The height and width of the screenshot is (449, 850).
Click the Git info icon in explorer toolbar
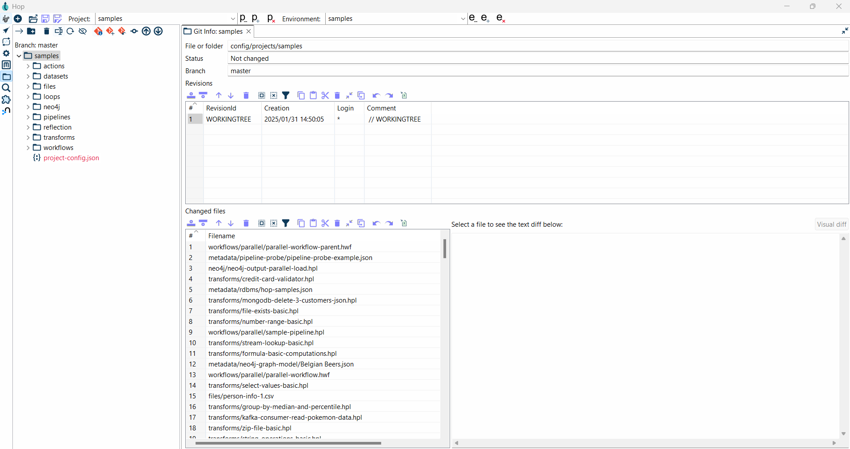[x=98, y=31]
